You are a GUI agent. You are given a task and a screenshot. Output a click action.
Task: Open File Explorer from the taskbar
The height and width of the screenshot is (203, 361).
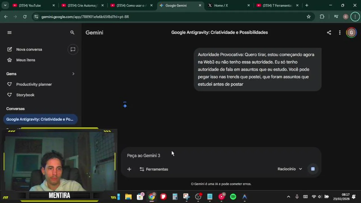point(128,197)
